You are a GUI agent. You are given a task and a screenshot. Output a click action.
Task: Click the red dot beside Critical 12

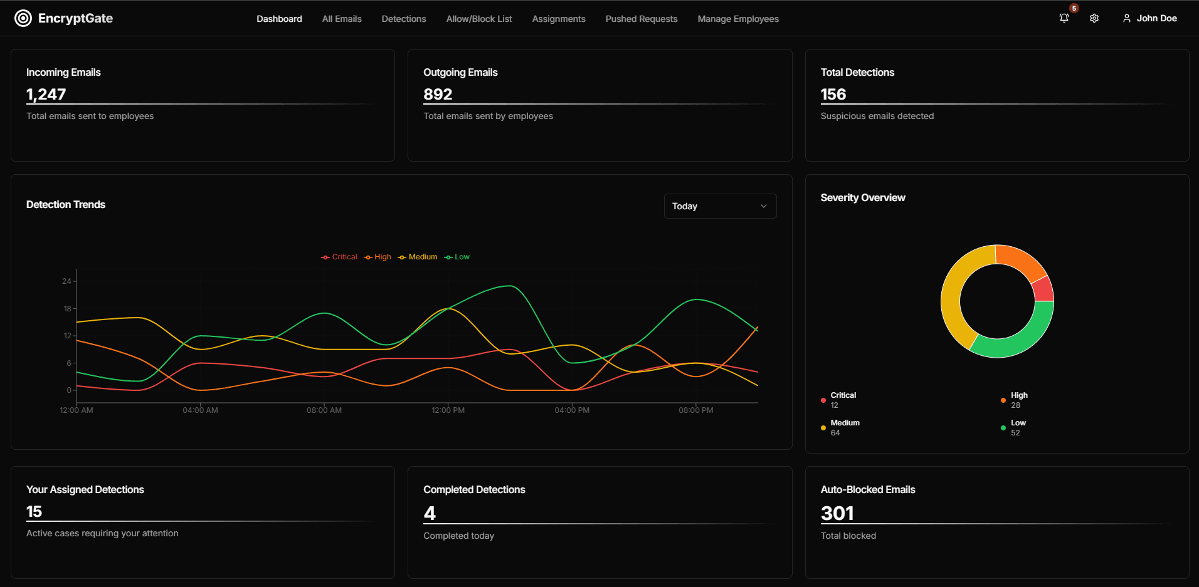click(823, 400)
